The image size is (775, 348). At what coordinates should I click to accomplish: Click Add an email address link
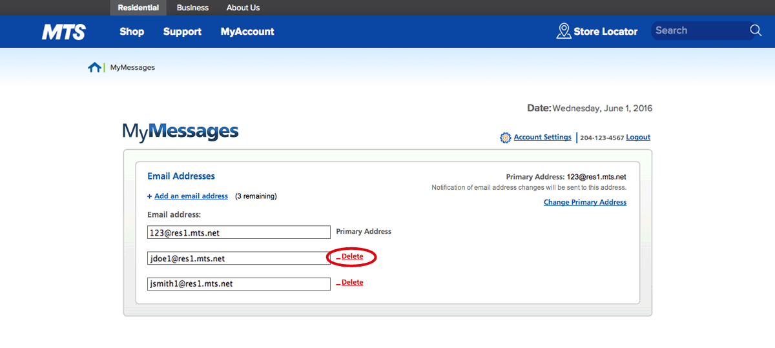[191, 196]
